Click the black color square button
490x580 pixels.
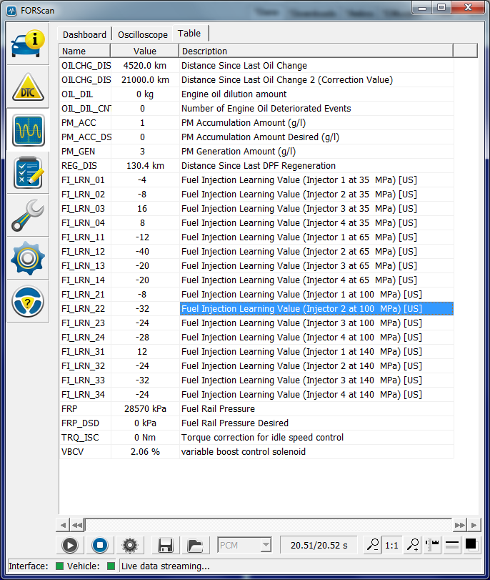(x=471, y=545)
